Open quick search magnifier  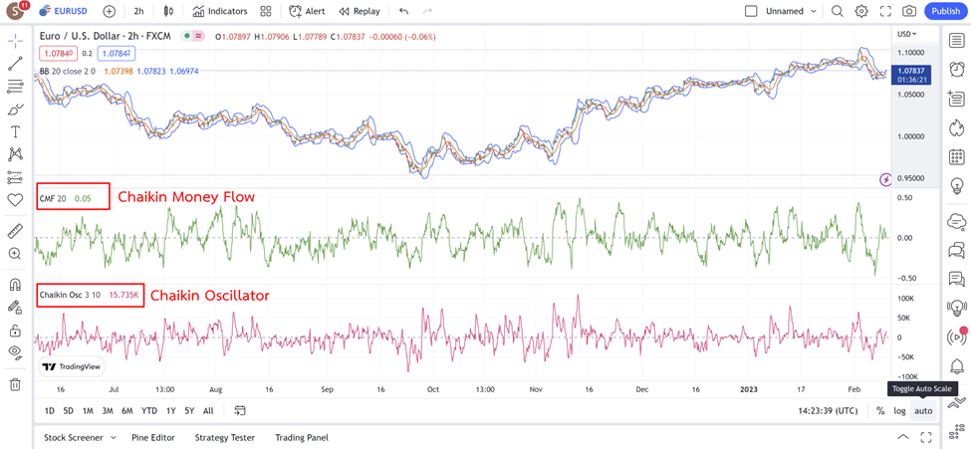coord(838,11)
